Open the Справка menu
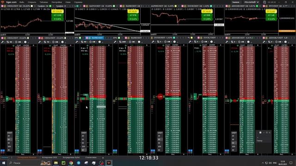296x166 pixels. click(78, 2)
